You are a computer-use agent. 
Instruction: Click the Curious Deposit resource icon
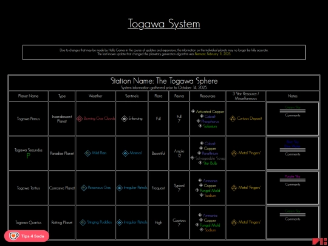tap(233, 118)
